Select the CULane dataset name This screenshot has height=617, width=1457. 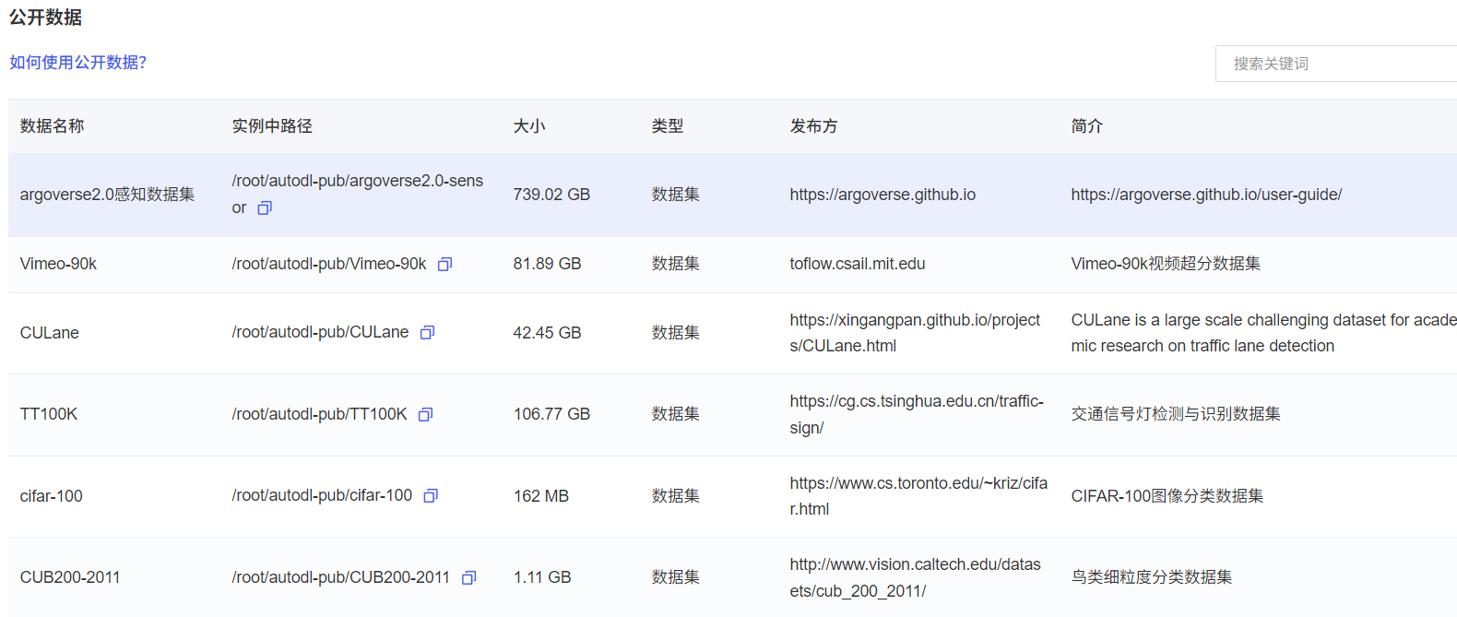[x=50, y=333]
